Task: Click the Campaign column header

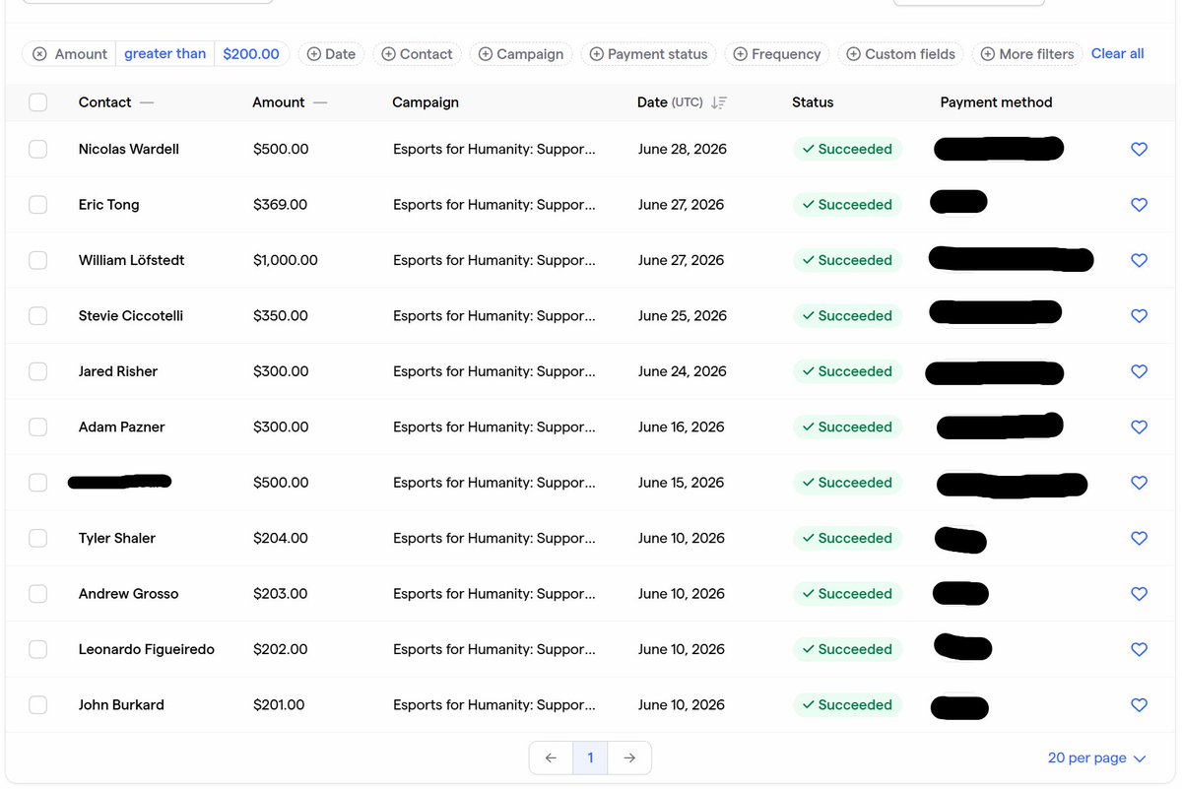Action: click(426, 102)
